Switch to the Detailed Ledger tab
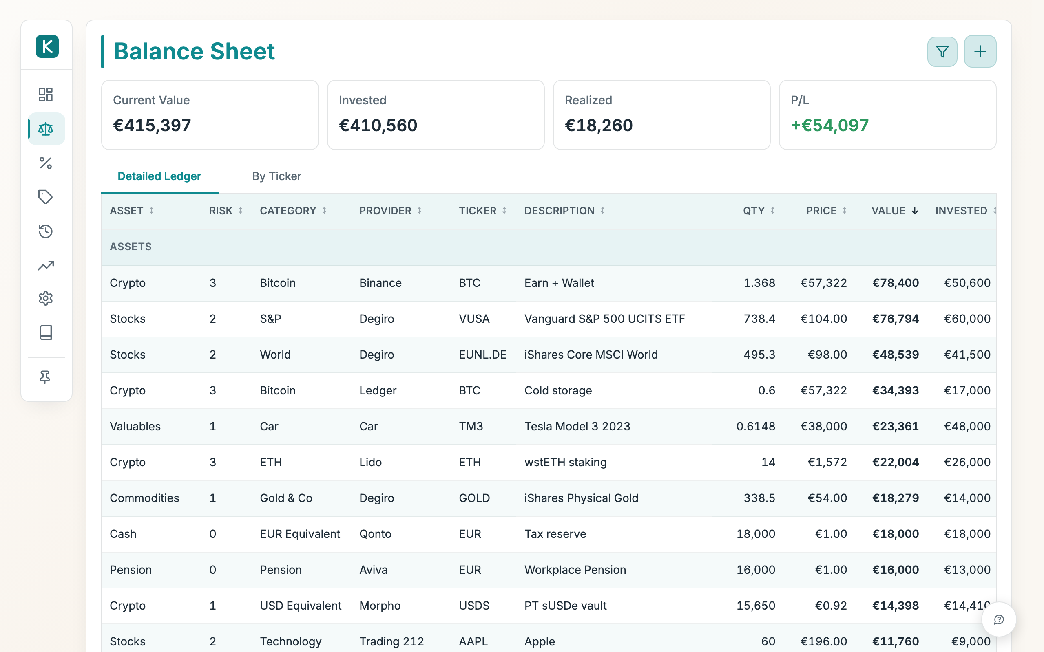 click(x=159, y=176)
